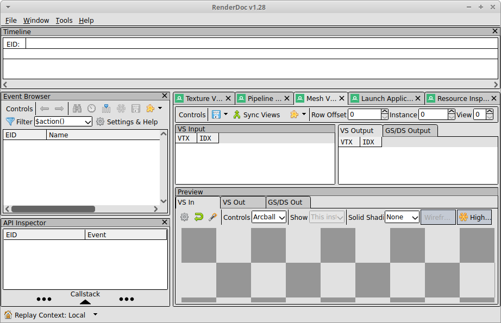This screenshot has width=501, height=323.
Task: Click the asterisk icon in Event Browser
Action: pos(121,109)
